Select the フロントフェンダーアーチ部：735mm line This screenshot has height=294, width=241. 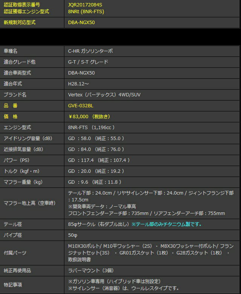(x=146, y=213)
